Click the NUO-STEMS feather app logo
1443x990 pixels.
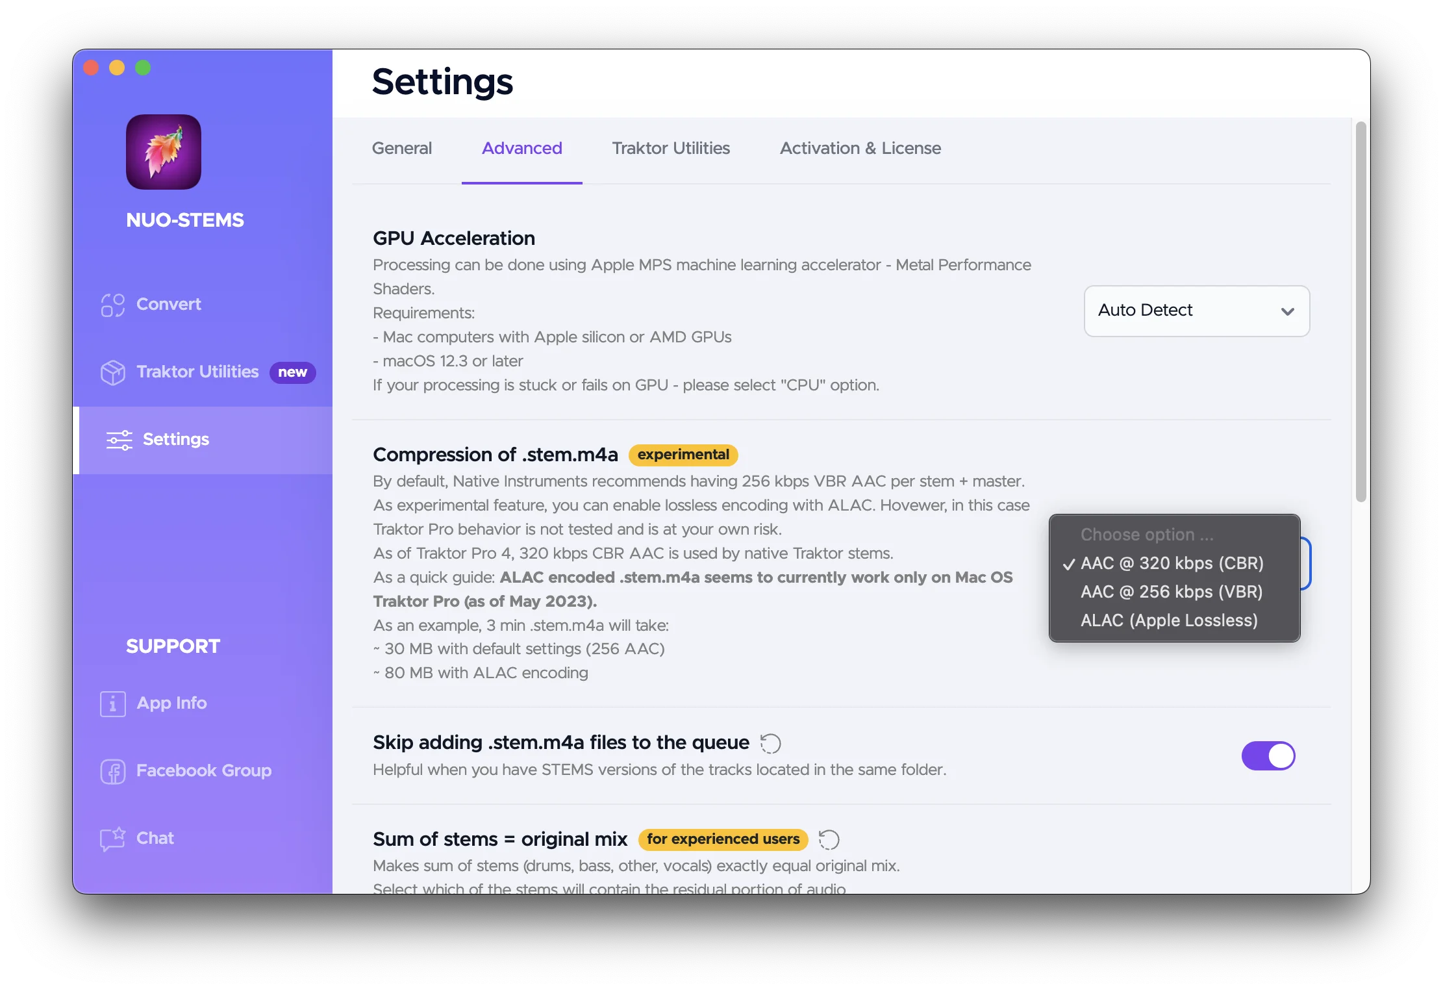point(164,152)
